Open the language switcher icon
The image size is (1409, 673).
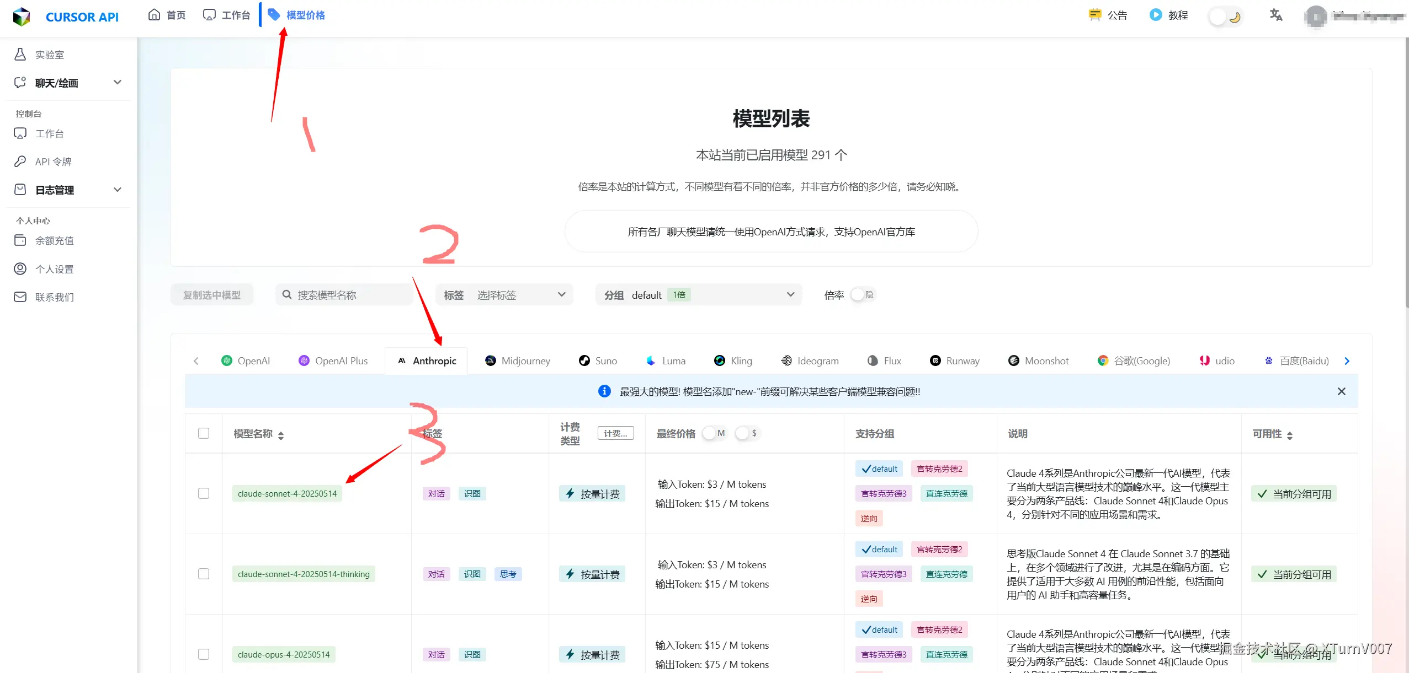click(x=1275, y=15)
